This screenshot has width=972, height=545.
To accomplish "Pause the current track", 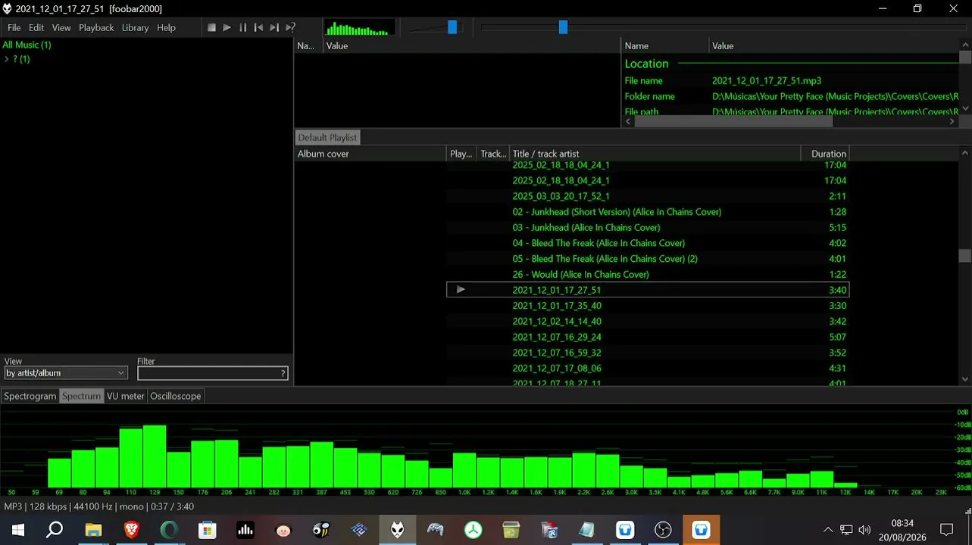I will pyautogui.click(x=242, y=27).
